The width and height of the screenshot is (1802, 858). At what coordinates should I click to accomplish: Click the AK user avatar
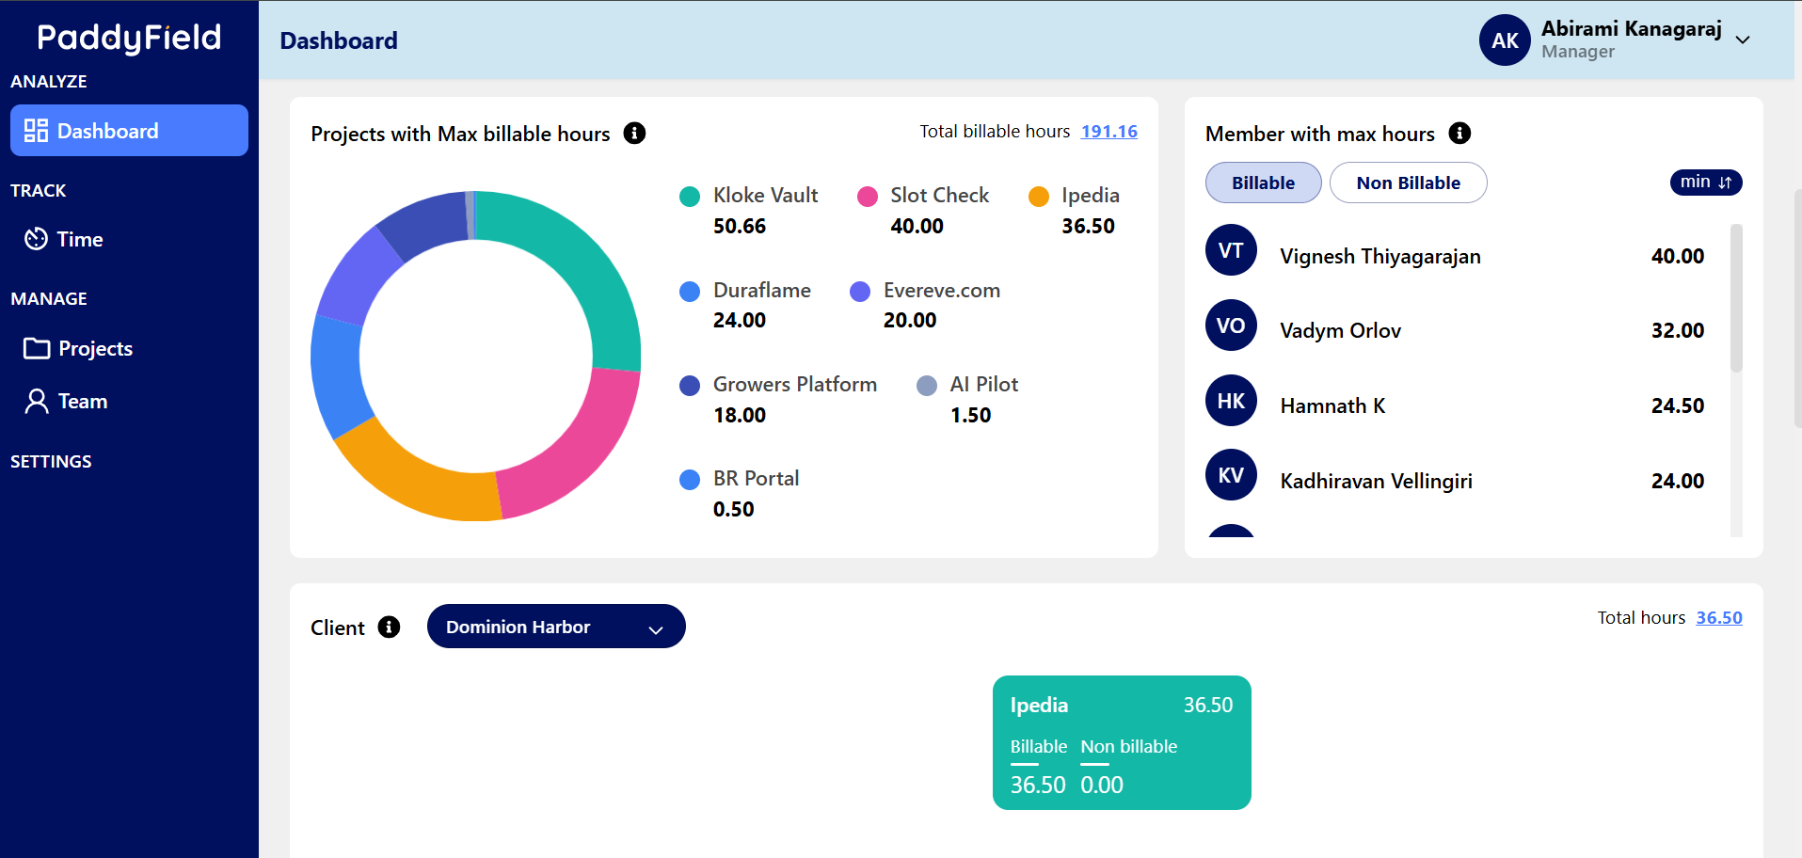click(x=1505, y=40)
